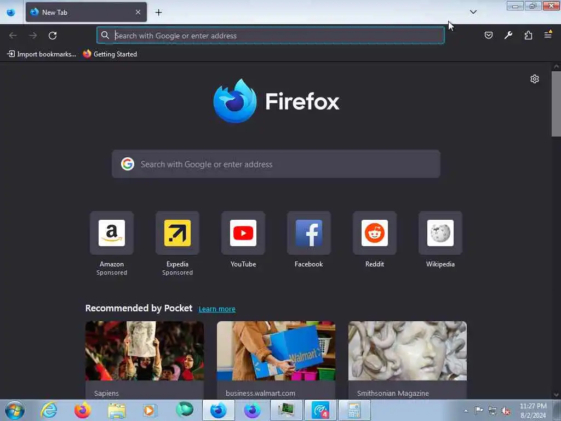Open the Smithsonian Magazine story card
The height and width of the screenshot is (421, 561).
click(x=408, y=360)
